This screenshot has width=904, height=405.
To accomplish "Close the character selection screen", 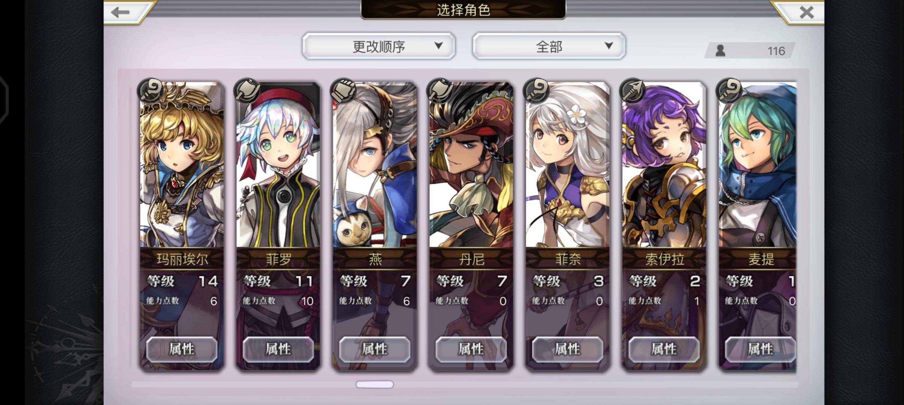I will pos(806,12).
